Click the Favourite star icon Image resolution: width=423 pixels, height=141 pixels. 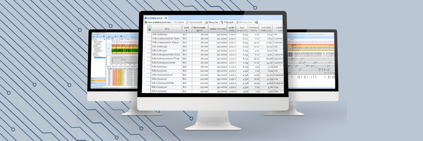[207, 22]
